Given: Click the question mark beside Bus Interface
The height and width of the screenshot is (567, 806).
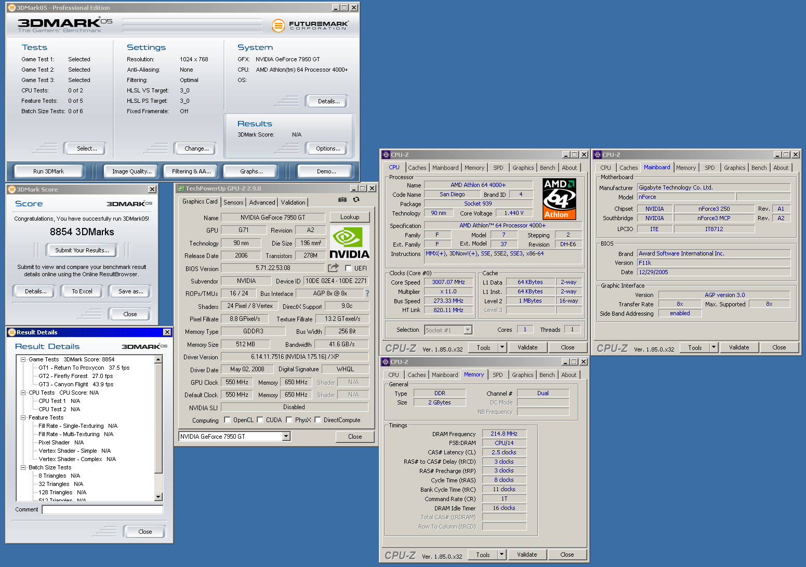Looking at the screenshot, I should tap(367, 293).
